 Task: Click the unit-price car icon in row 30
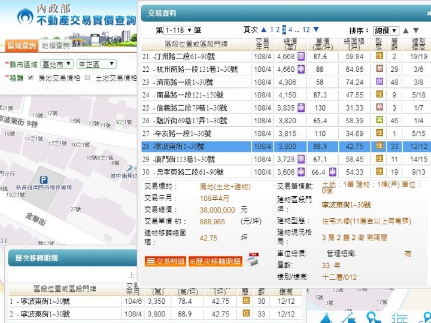pos(333,172)
